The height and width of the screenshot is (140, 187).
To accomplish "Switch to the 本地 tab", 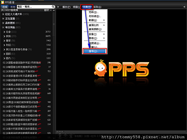I will click(13, 7).
